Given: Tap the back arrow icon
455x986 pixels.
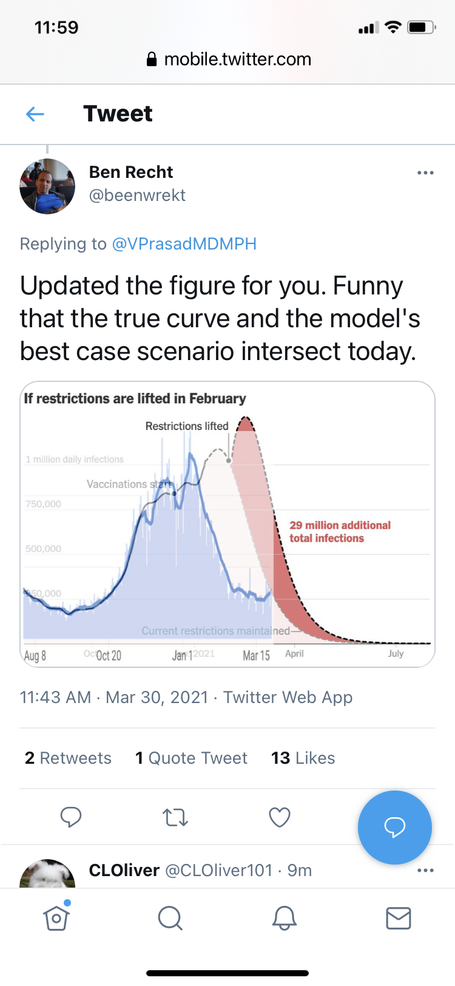Looking at the screenshot, I should coord(35,114).
